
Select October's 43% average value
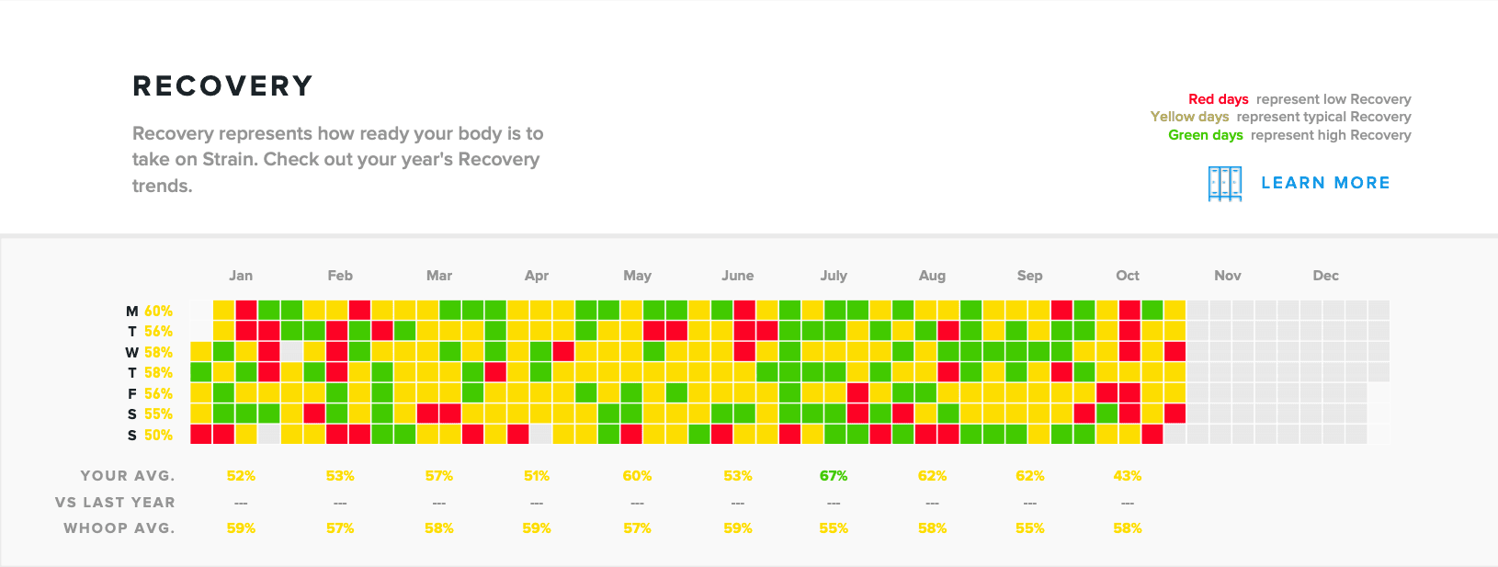1128,476
